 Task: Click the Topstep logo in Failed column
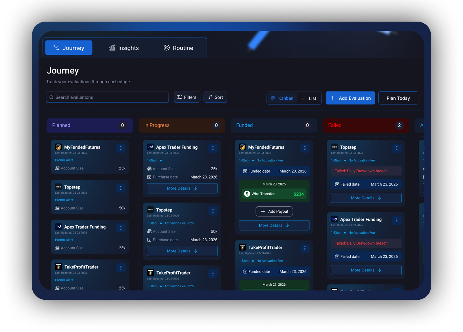coord(334,147)
